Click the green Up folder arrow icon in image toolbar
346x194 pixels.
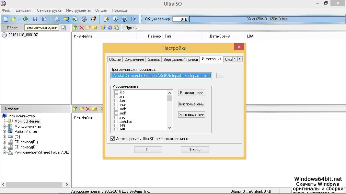(75, 28)
